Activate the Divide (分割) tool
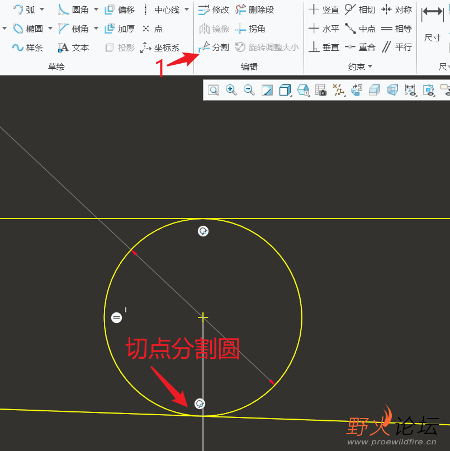This screenshot has width=450, height=451. [214, 48]
